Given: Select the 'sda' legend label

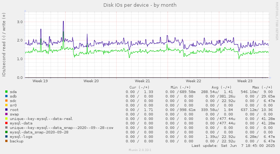Looking at the screenshot, I should [x=13, y=92].
